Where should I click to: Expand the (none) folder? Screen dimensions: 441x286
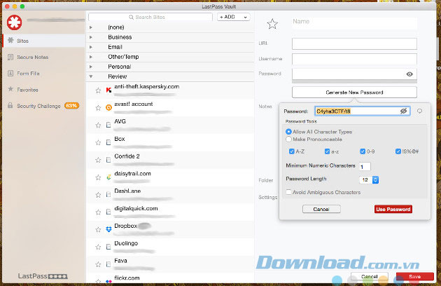tap(91, 27)
